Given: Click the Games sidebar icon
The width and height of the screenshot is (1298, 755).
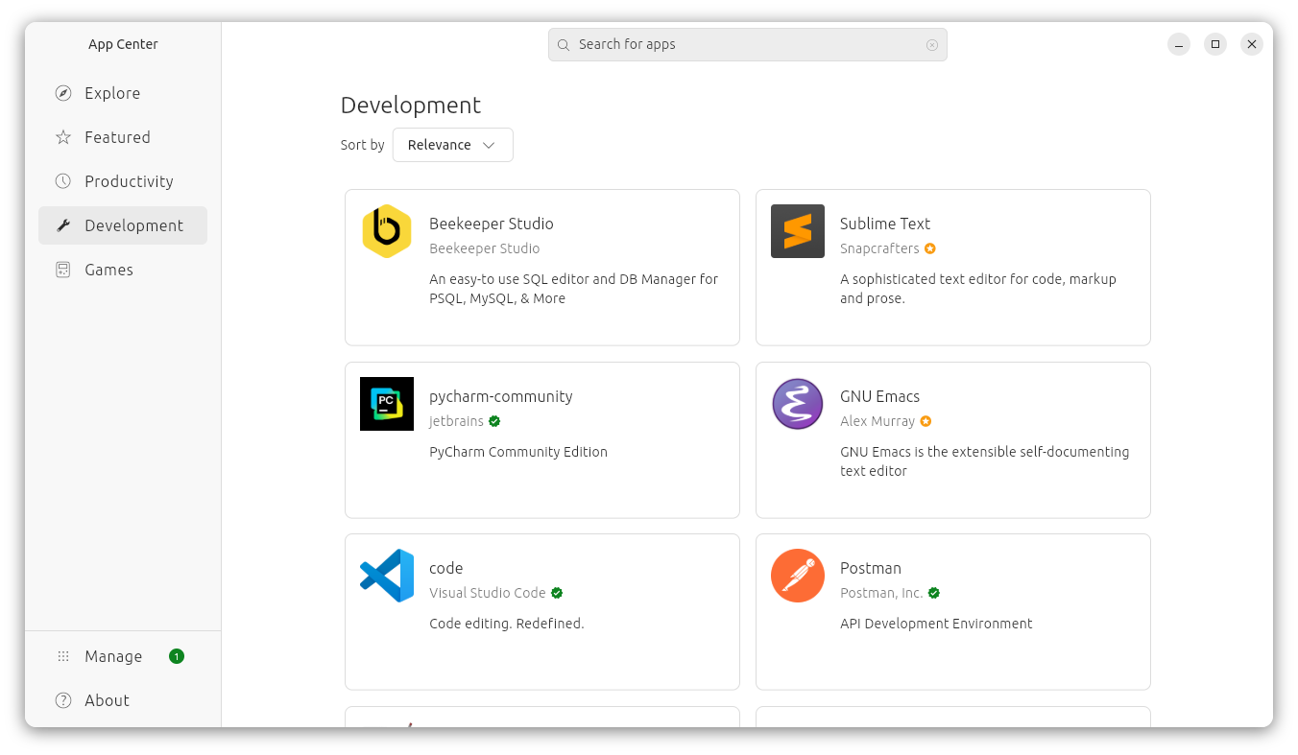Looking at the screenshot, I should pos(63,270).
